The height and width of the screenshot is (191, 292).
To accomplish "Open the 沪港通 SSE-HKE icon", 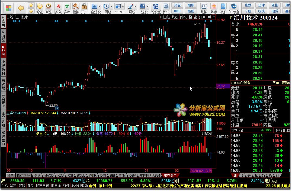I will click(234, 7).
